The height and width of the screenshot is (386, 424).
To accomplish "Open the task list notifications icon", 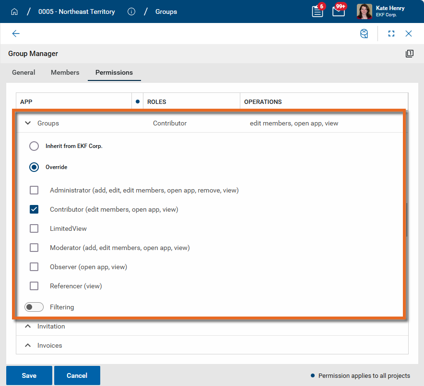I will [x=318, y=11].
